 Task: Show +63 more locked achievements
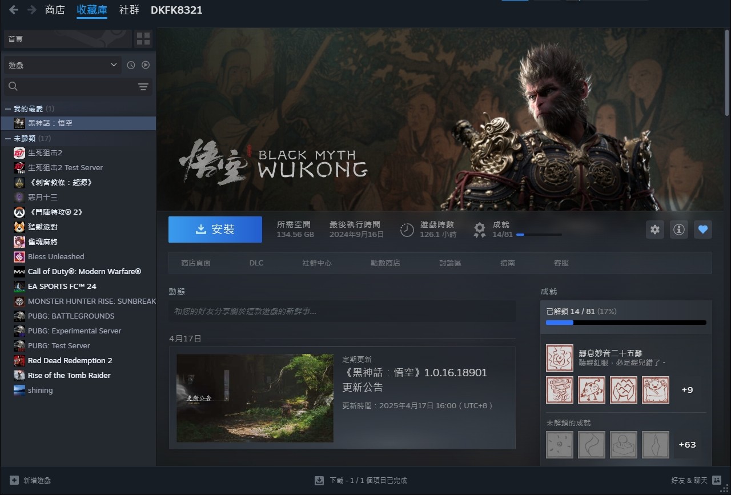687,444
